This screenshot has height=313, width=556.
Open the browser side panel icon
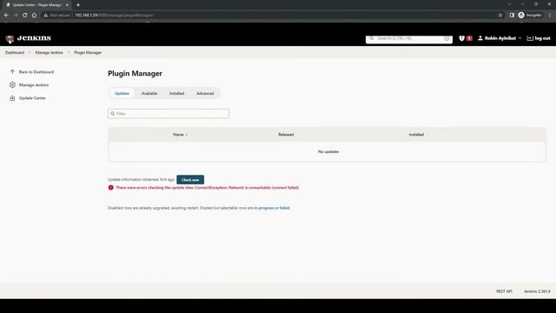[512, 16]
